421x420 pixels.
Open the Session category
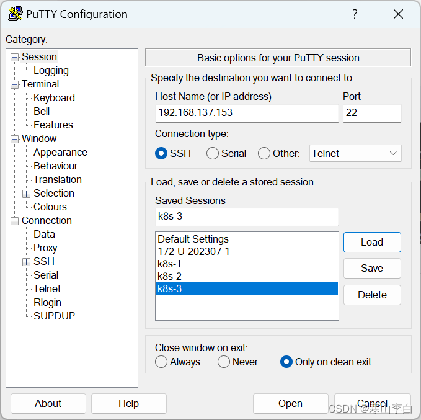39,56
